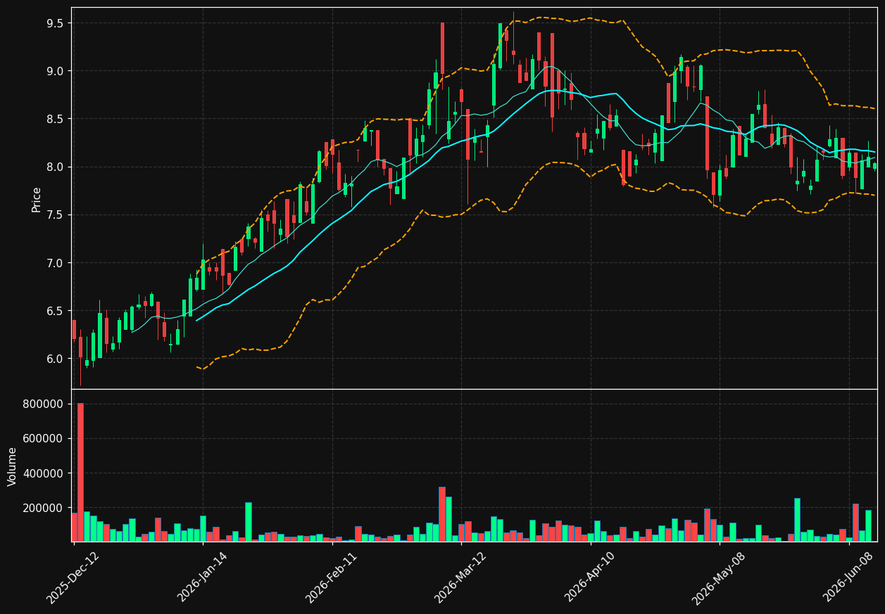Image resolution: width=885 pixels, height=614 pixels.
Task: Click the tallest 800000 volume bar
Action: tap(80, 473)
